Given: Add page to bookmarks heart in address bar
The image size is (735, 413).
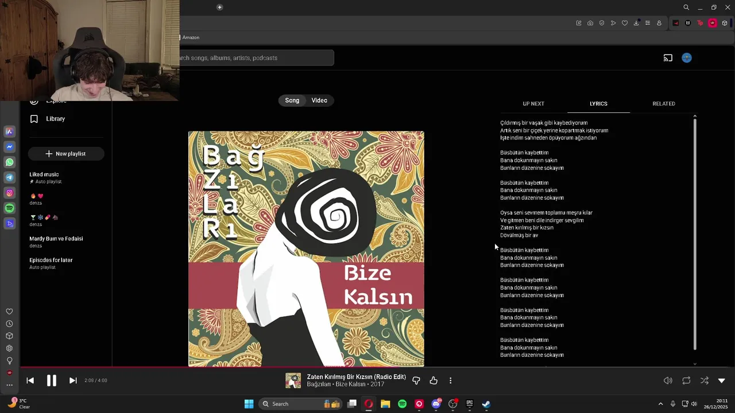Looking at the screenshot, I should [x=625, y=23].
